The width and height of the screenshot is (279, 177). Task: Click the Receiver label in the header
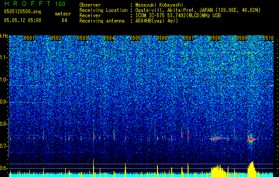[90, 15]
